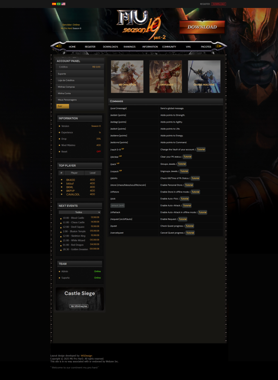Open the VIPS menu item
Viewport: 278px width, 380px height.
[x=188, y=47]
